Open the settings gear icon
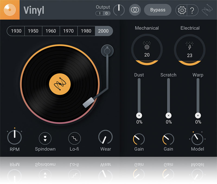The height and width of the screenshot is (184, 217). click(182, 10)
